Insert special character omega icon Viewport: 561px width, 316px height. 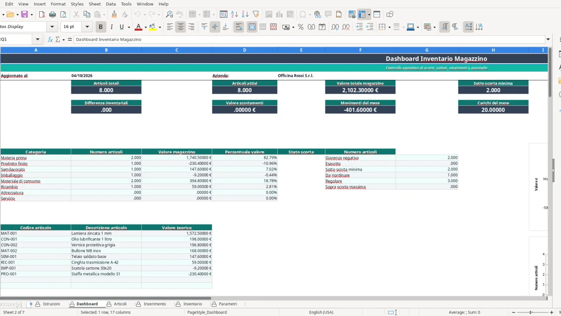302,15
